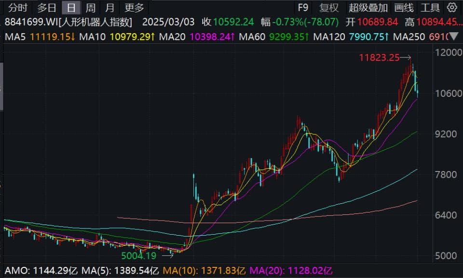The height and width of the screenshot is (278, 463).
Task: Open the 复权 adjustment dropdown
Action: click(329, 8)
